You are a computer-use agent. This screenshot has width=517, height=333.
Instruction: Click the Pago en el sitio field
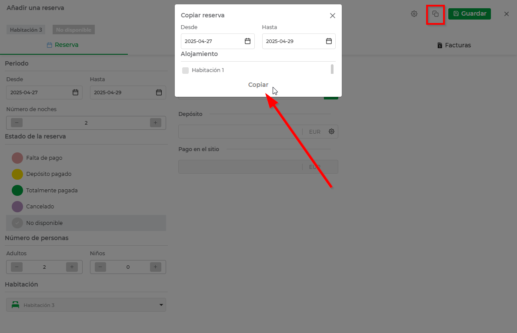tap(258, 167)
